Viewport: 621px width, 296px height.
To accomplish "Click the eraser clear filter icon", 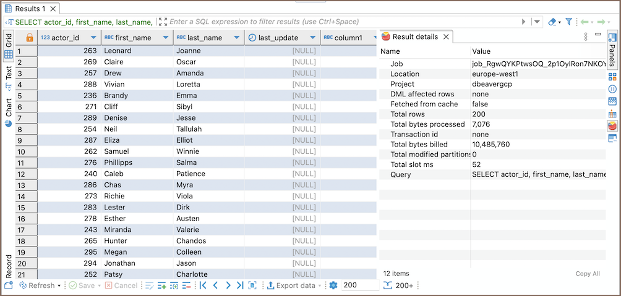I will click(x=552, y=22).
